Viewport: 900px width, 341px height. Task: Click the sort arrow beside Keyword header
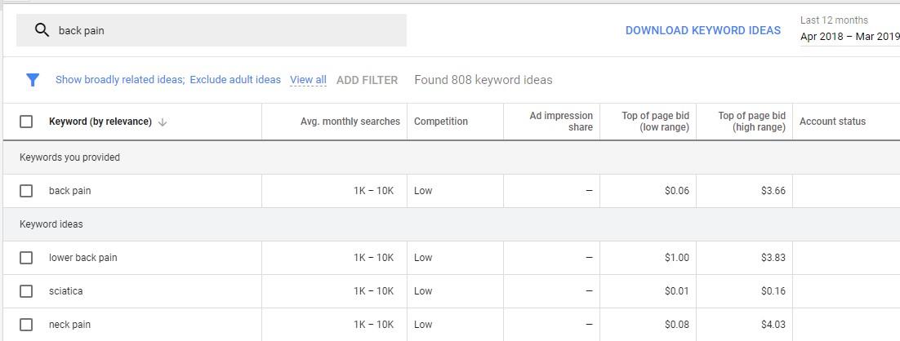pos(163,122)
